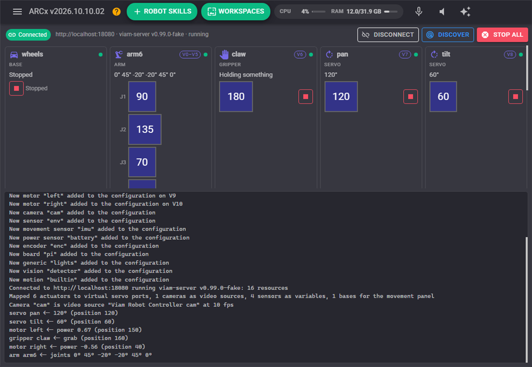Click the RAM 12.0/31.9 GB indicator
This screenshot has height=367, width=532.
364,11
